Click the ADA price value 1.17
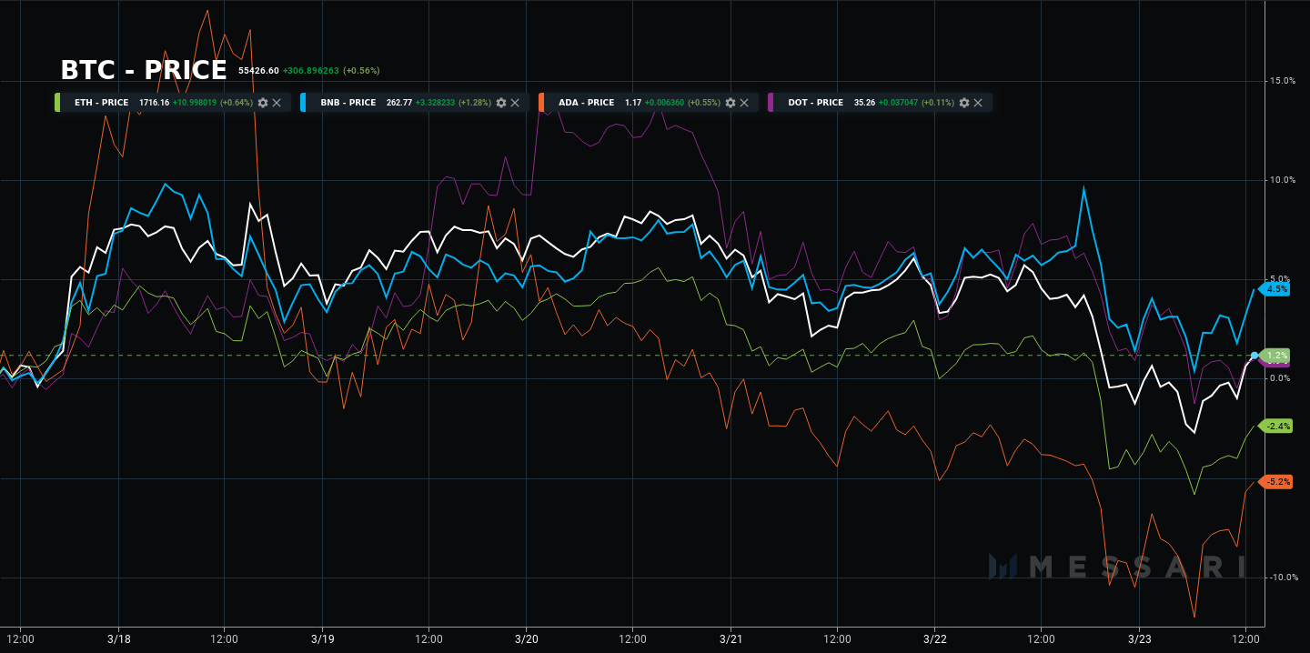Image resolution: width=1310 pixels, height=653 pixels. tap(633, 103)
